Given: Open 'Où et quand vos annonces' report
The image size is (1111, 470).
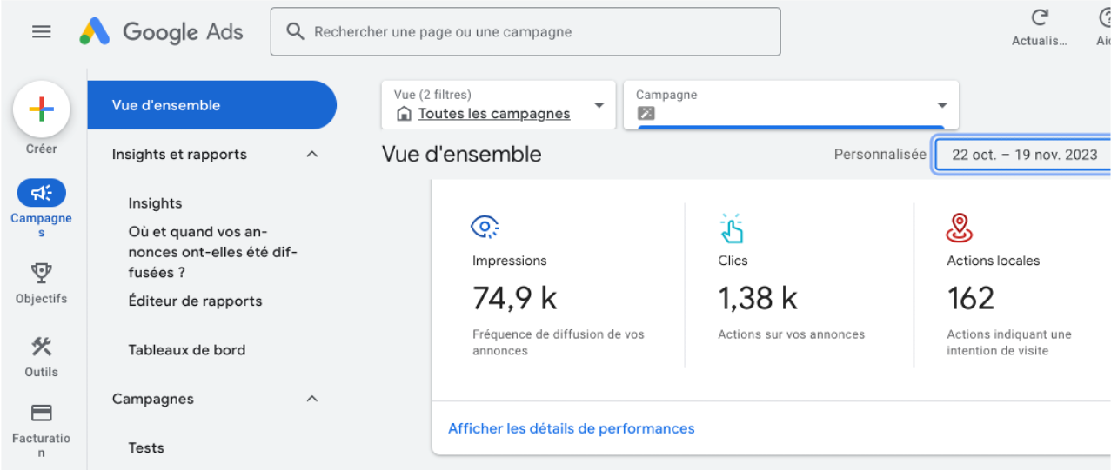Looking at the screenshot, I should pyautogui.click(x=213, y=252).
